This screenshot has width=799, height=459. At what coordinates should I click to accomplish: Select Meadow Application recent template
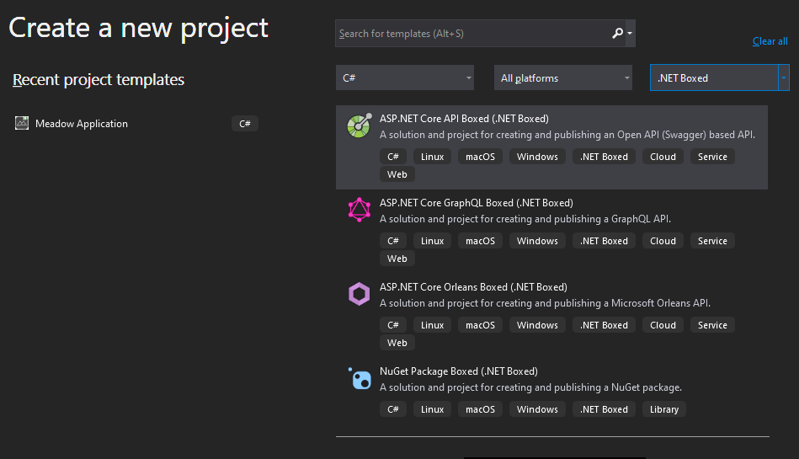[136, 124]
